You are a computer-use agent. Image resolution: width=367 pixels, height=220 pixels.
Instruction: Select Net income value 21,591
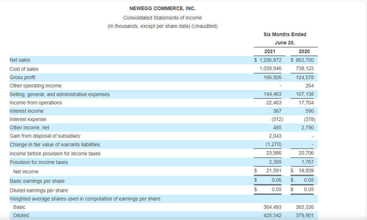click(274, 171)
